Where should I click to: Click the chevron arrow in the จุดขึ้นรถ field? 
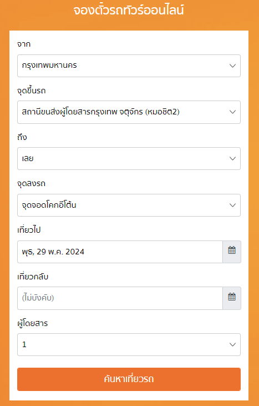[x=232, y=112]
